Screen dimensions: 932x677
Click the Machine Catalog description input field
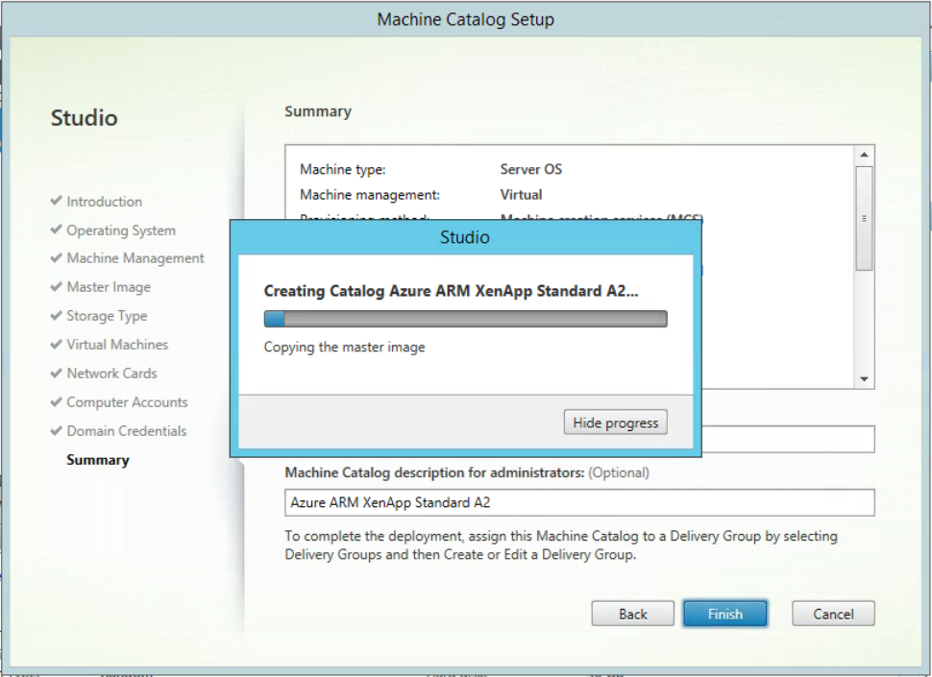579,502
